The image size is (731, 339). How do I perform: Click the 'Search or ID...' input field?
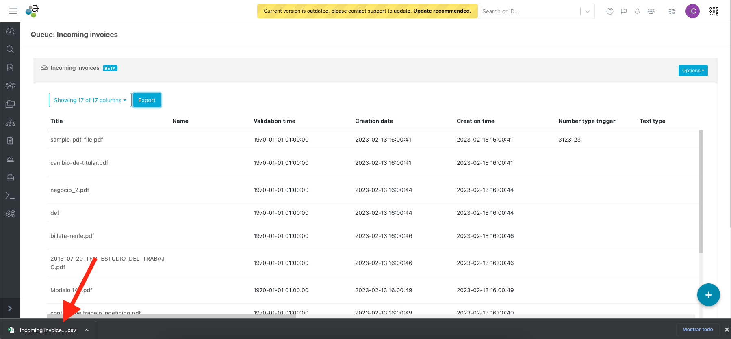[528, 11]
